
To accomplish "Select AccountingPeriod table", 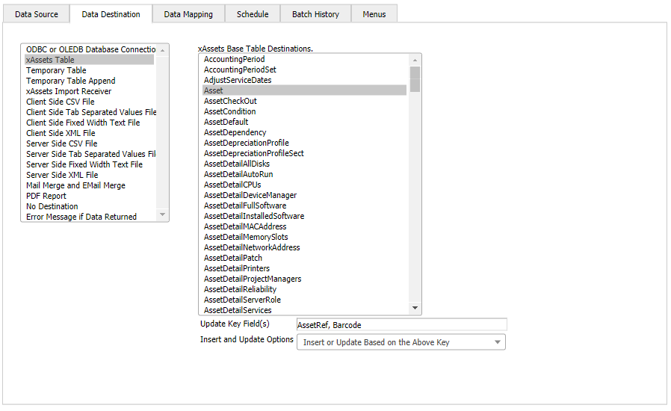I will (x=304, y=60).
